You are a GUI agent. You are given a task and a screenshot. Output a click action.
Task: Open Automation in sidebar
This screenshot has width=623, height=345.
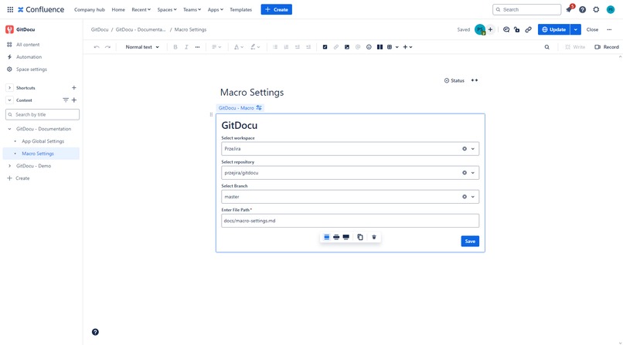(x=29, y=56)
